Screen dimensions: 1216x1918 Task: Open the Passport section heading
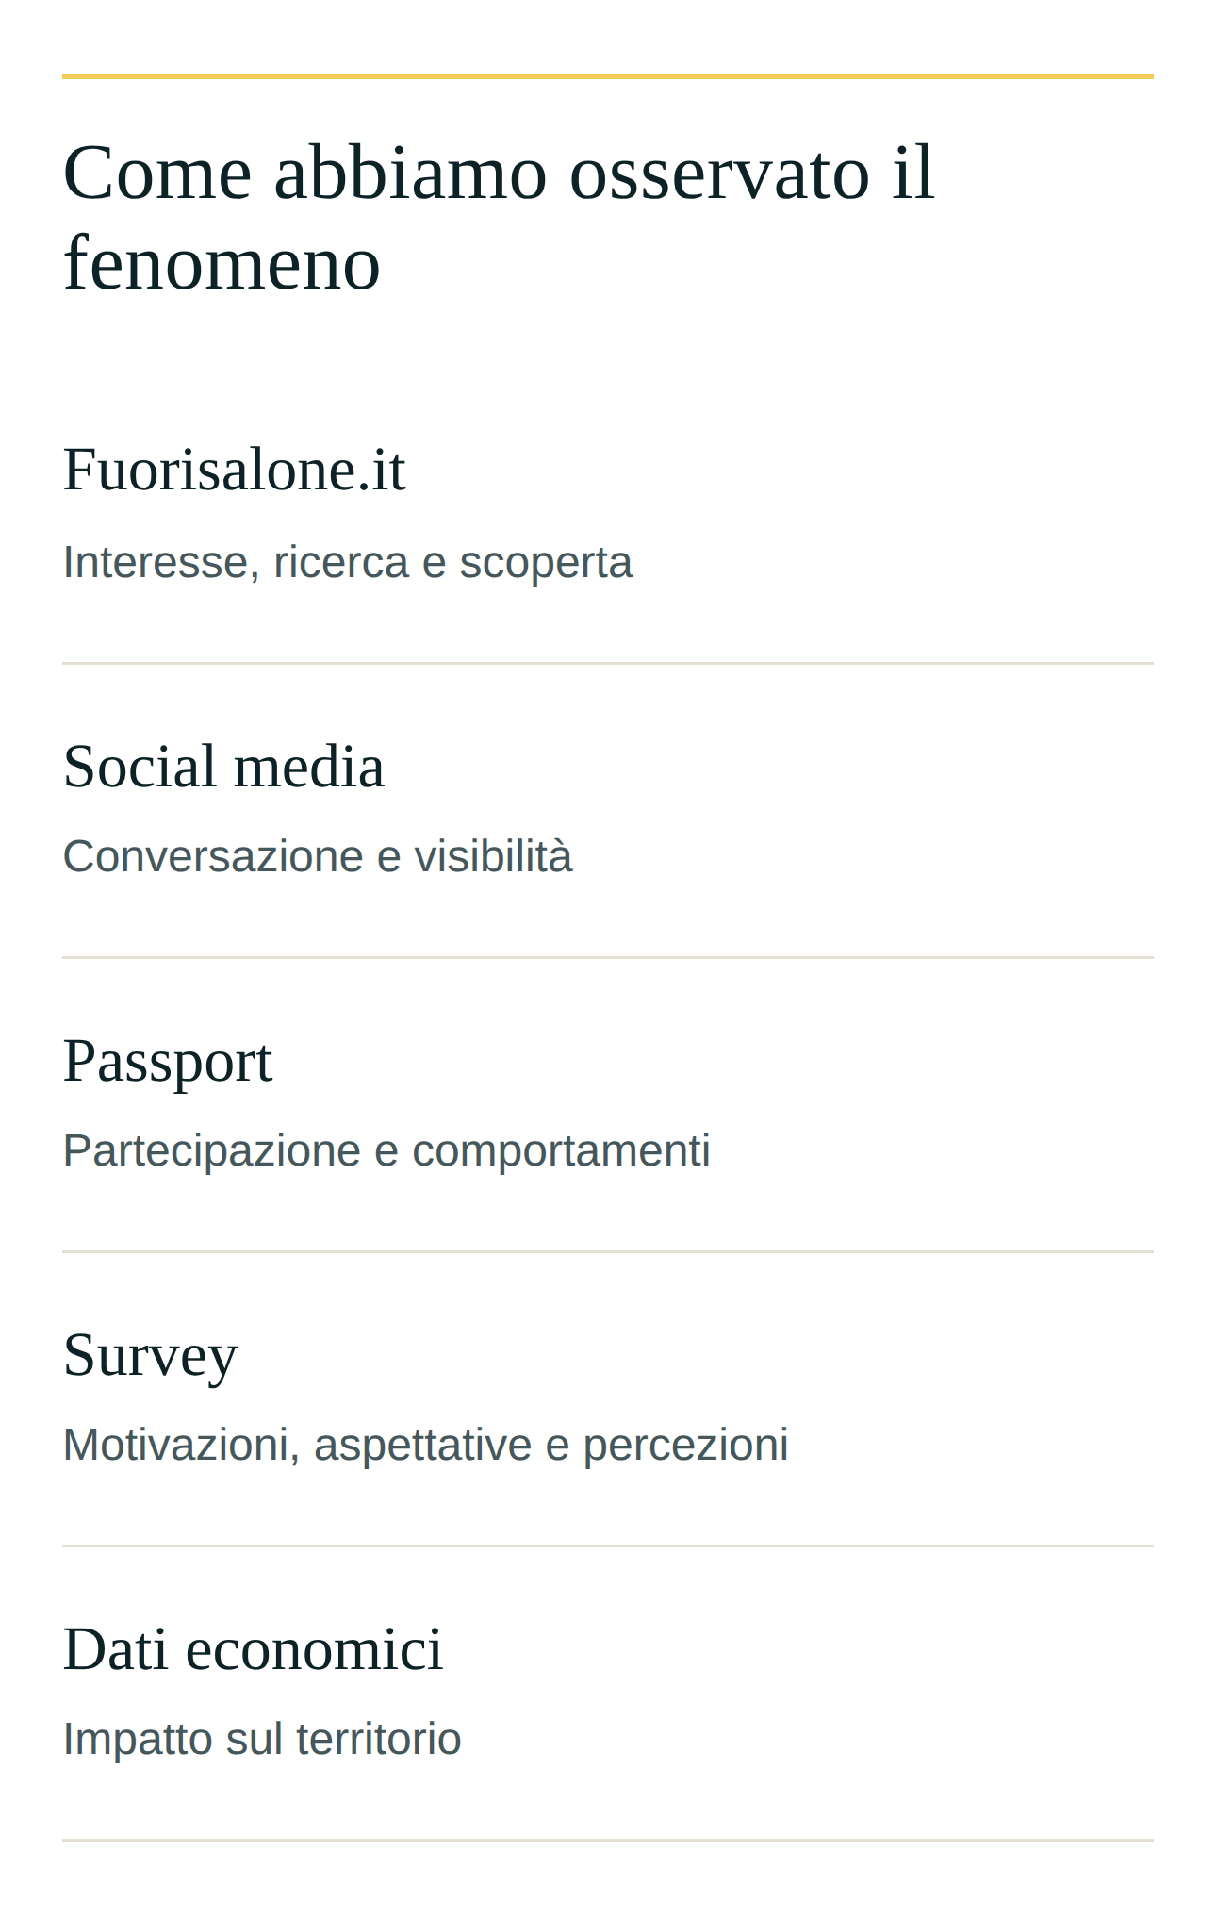(x=168, y=1060)
